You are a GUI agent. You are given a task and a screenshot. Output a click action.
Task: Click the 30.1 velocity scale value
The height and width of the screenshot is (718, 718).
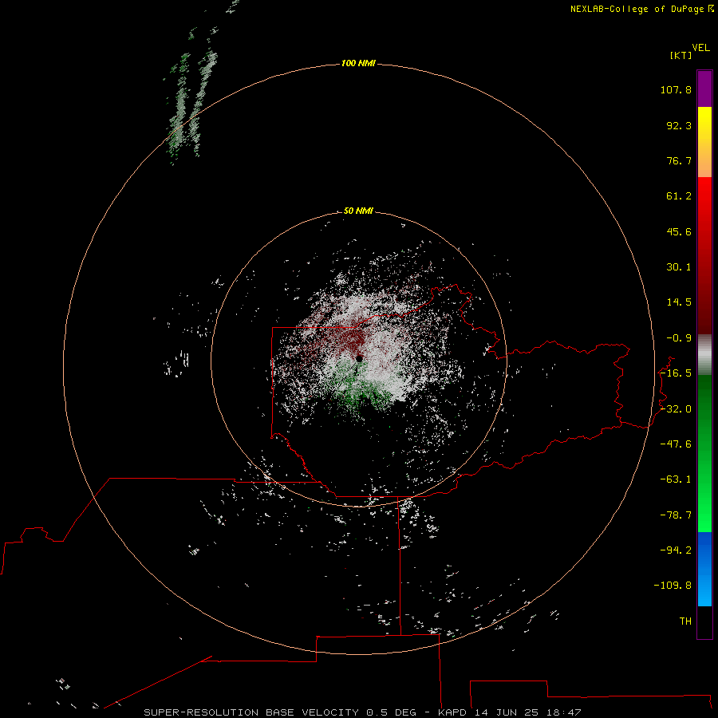[x=679, y=267]
